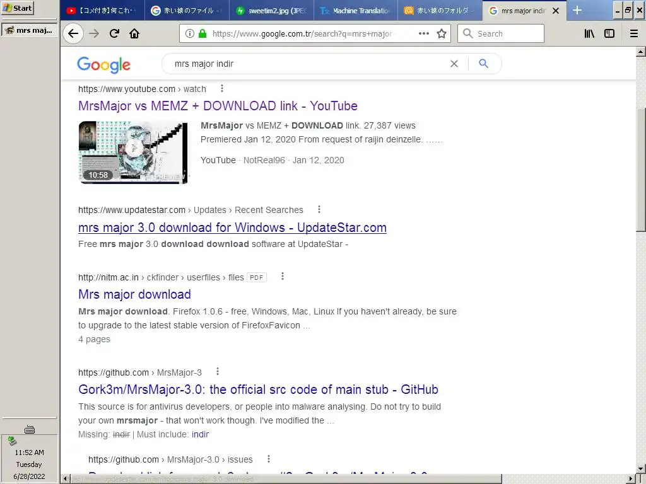Click the PDF label badge
The height and width of the screenshot is (484, 646).
[x=256, y=277]
